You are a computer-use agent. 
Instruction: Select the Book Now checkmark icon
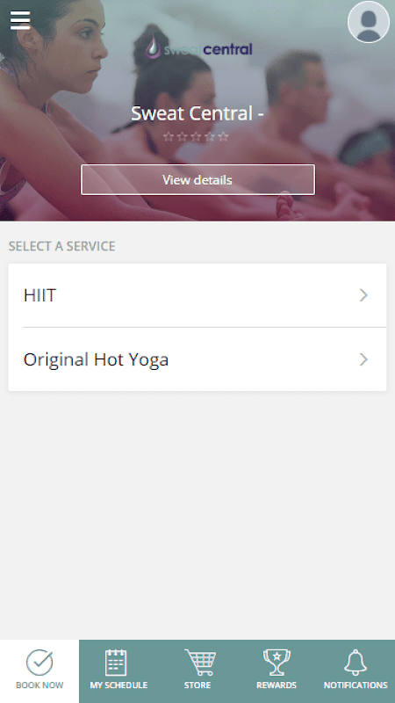(39, 663)
